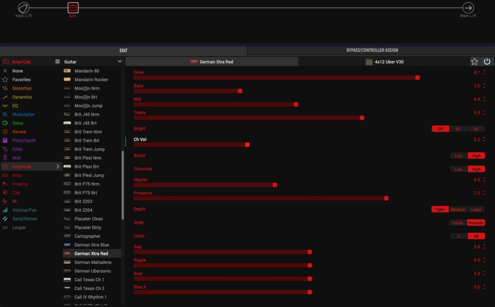This screenshot has height=307, width=495.
Task: Switch Style to Triode
Action: click(x=457, y=223)
